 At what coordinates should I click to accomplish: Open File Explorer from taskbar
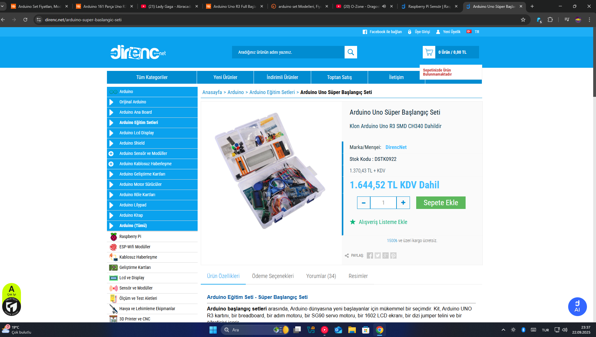(352, 330)
